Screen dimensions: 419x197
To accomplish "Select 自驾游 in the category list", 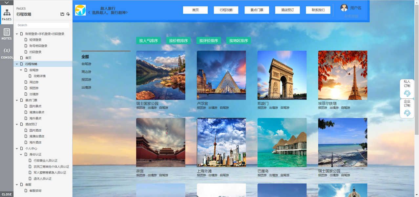I will click(x=86, y=64).
